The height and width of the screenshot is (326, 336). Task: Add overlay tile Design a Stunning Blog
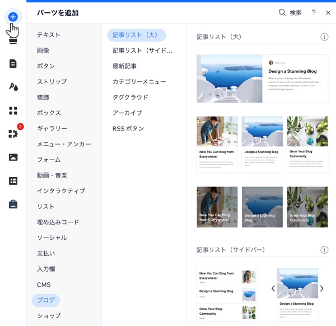(262, 207)
